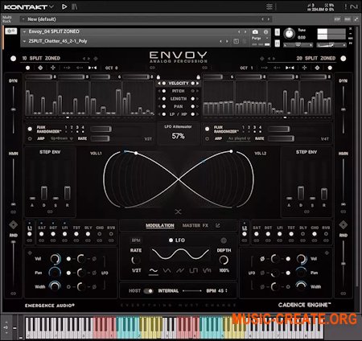Screen dimensions: 362x341
Task: Toggle the left layer SAT effect
Action: tap(42, 234)
